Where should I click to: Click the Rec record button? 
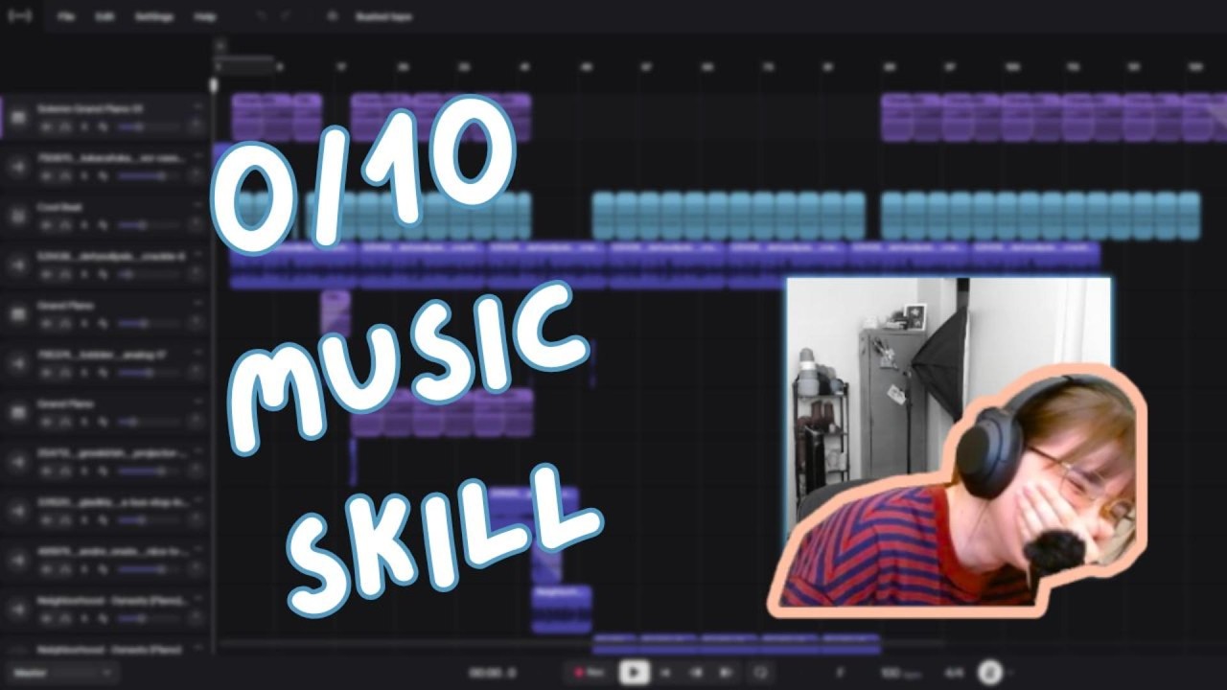pos(588,672)
